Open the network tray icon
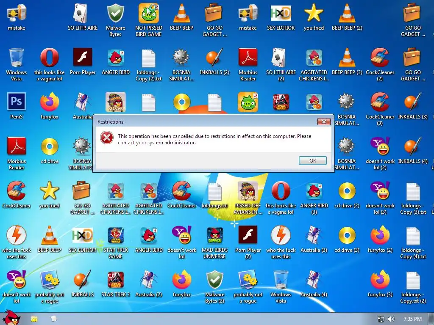Image resolution: width=434 pixels, height=325 pixels. [x=381, y=319]
